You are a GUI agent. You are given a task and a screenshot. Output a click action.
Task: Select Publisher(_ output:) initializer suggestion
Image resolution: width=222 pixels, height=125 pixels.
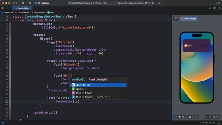point(99,97)
